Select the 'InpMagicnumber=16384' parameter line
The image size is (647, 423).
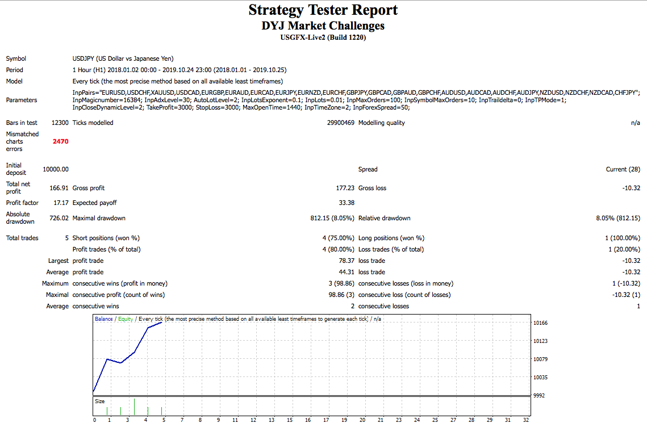(x=319, y=100)
